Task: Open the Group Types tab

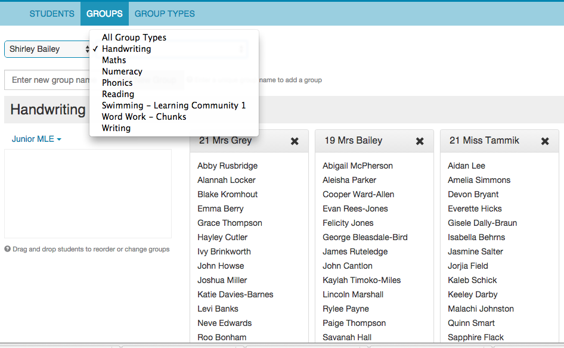Action: [165, 14]
